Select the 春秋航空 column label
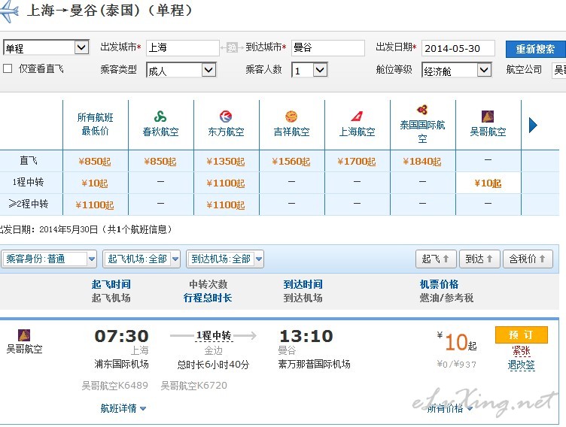 click(160, 132)
